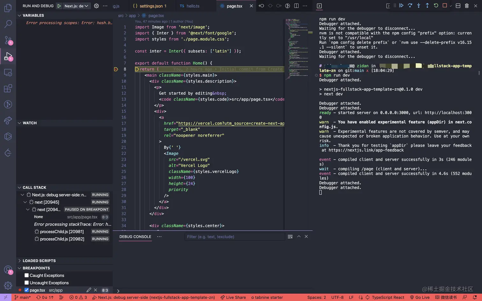Click the Step Over debug icon
This screenshot has height=301, width=482.
[x=410, y=6]
